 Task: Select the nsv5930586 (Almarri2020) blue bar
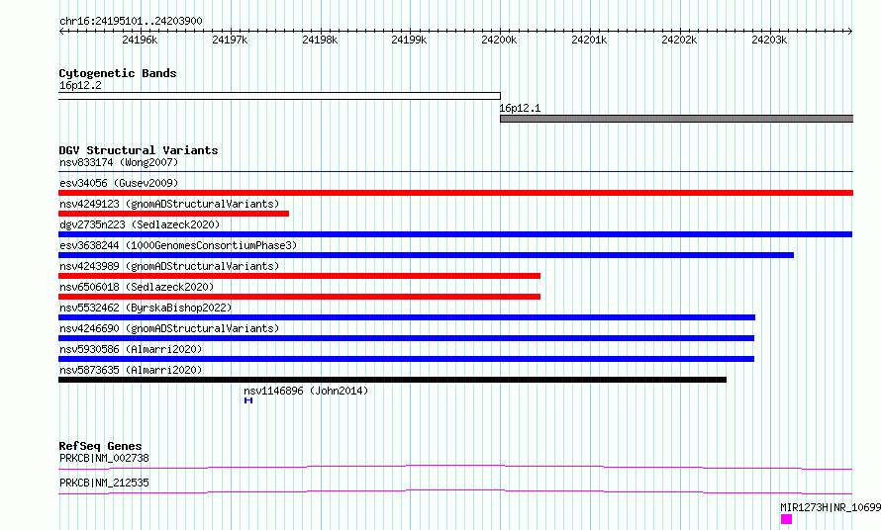[x=406, y=359]
